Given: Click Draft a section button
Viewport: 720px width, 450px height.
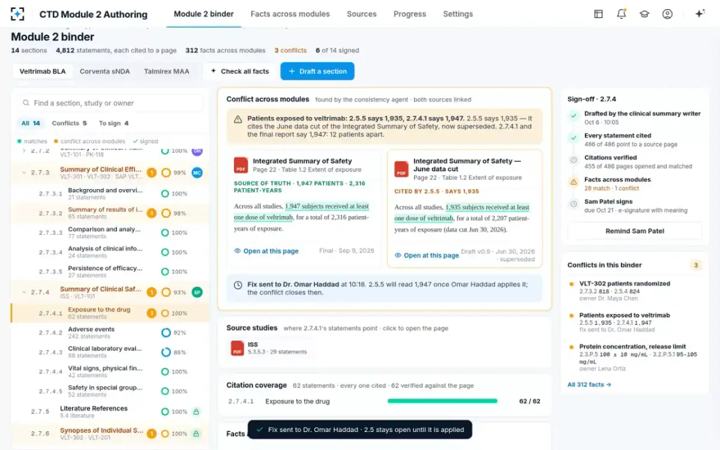Looking at the screenshot, I should pos(317,71).
